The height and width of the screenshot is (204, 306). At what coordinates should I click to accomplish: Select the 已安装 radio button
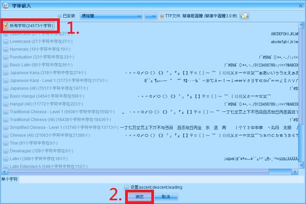point(60,16)
